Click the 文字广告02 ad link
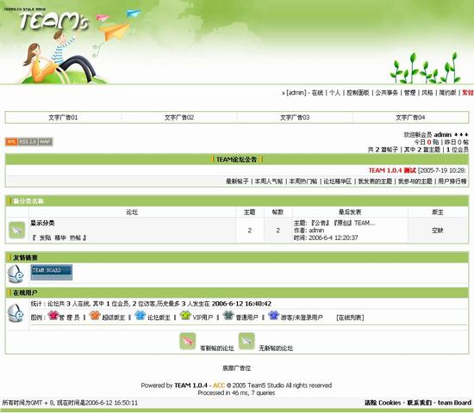 (179, 117)
